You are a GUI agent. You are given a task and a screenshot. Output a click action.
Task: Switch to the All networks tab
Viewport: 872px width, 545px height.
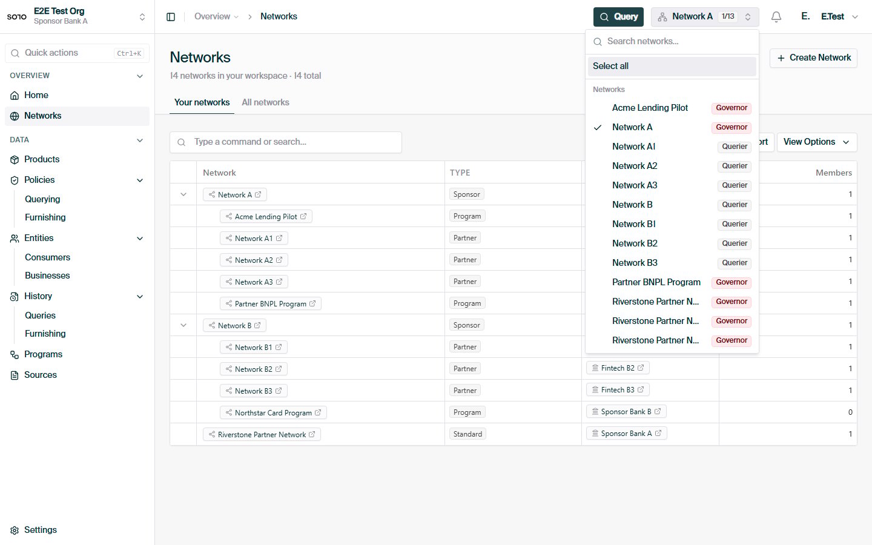pos(265,102)
